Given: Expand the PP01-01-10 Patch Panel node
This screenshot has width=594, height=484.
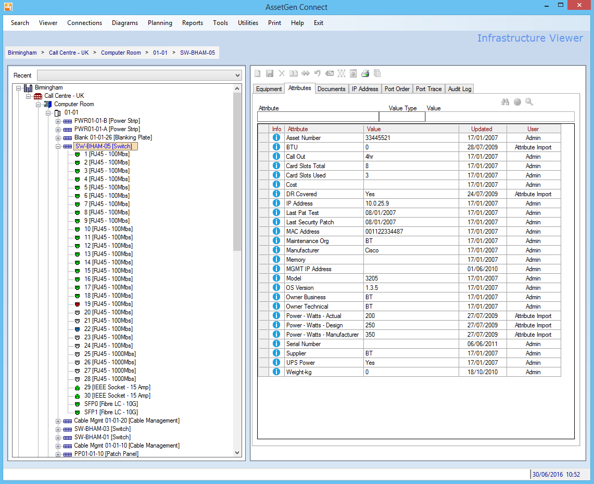Looking at the screenshot, I should coord(58,453).
